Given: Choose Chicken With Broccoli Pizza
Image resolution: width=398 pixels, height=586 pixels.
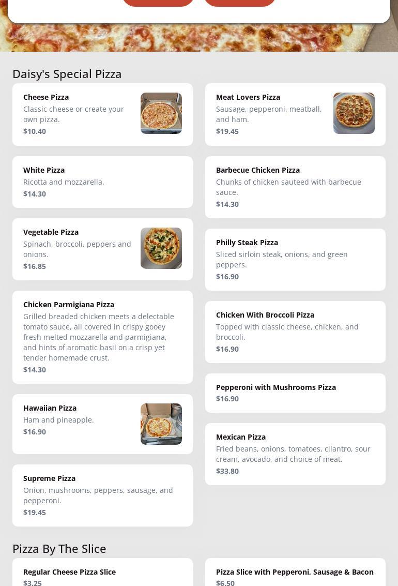Looking at the screenshot, I should click(295, 332).
